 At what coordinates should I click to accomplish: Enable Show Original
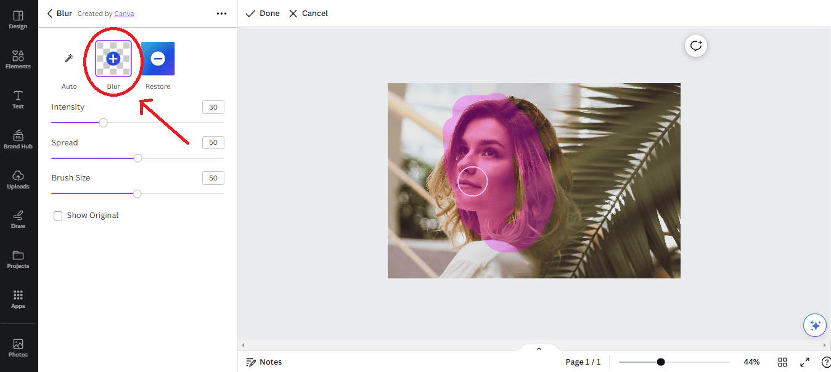click(x=58, y=215)
